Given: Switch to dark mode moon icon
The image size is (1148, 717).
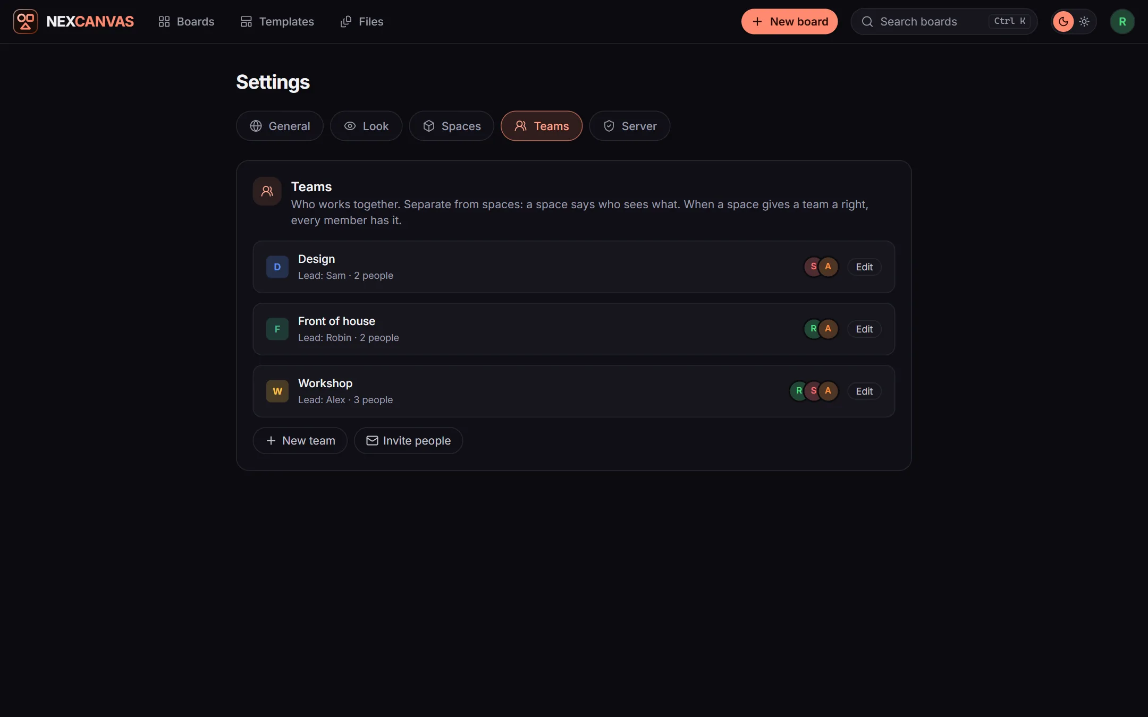Looking at the screenshot, I should point(1063,21).
